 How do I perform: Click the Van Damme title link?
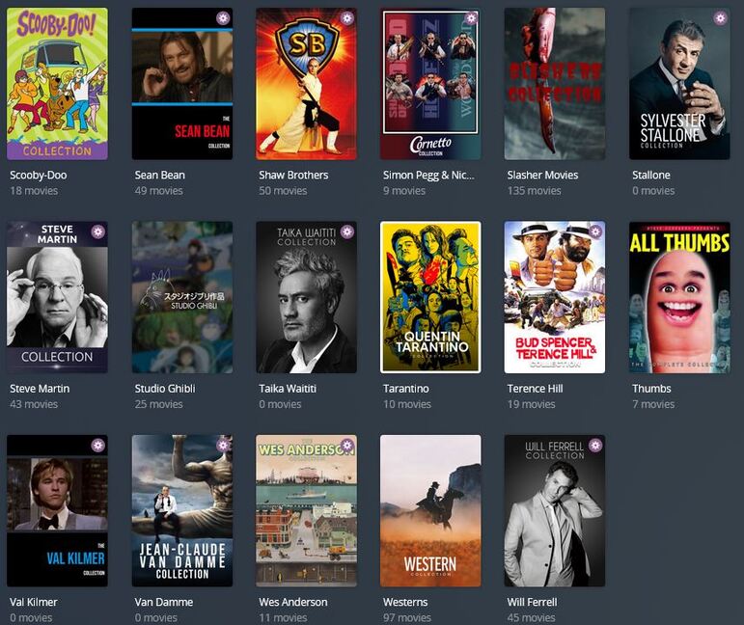click(x=164, y=602)
